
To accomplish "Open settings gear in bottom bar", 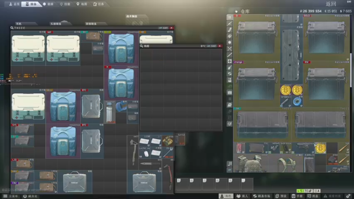I will pos(348,196).
